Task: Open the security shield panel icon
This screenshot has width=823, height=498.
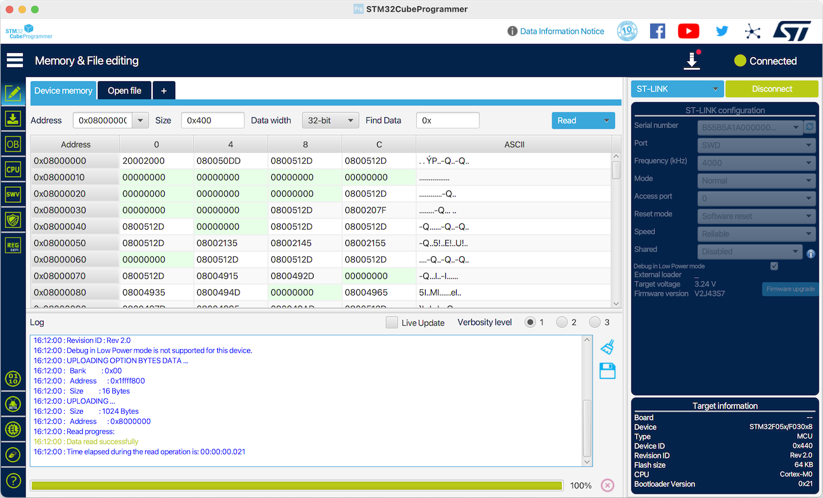Action: point(13,220)
